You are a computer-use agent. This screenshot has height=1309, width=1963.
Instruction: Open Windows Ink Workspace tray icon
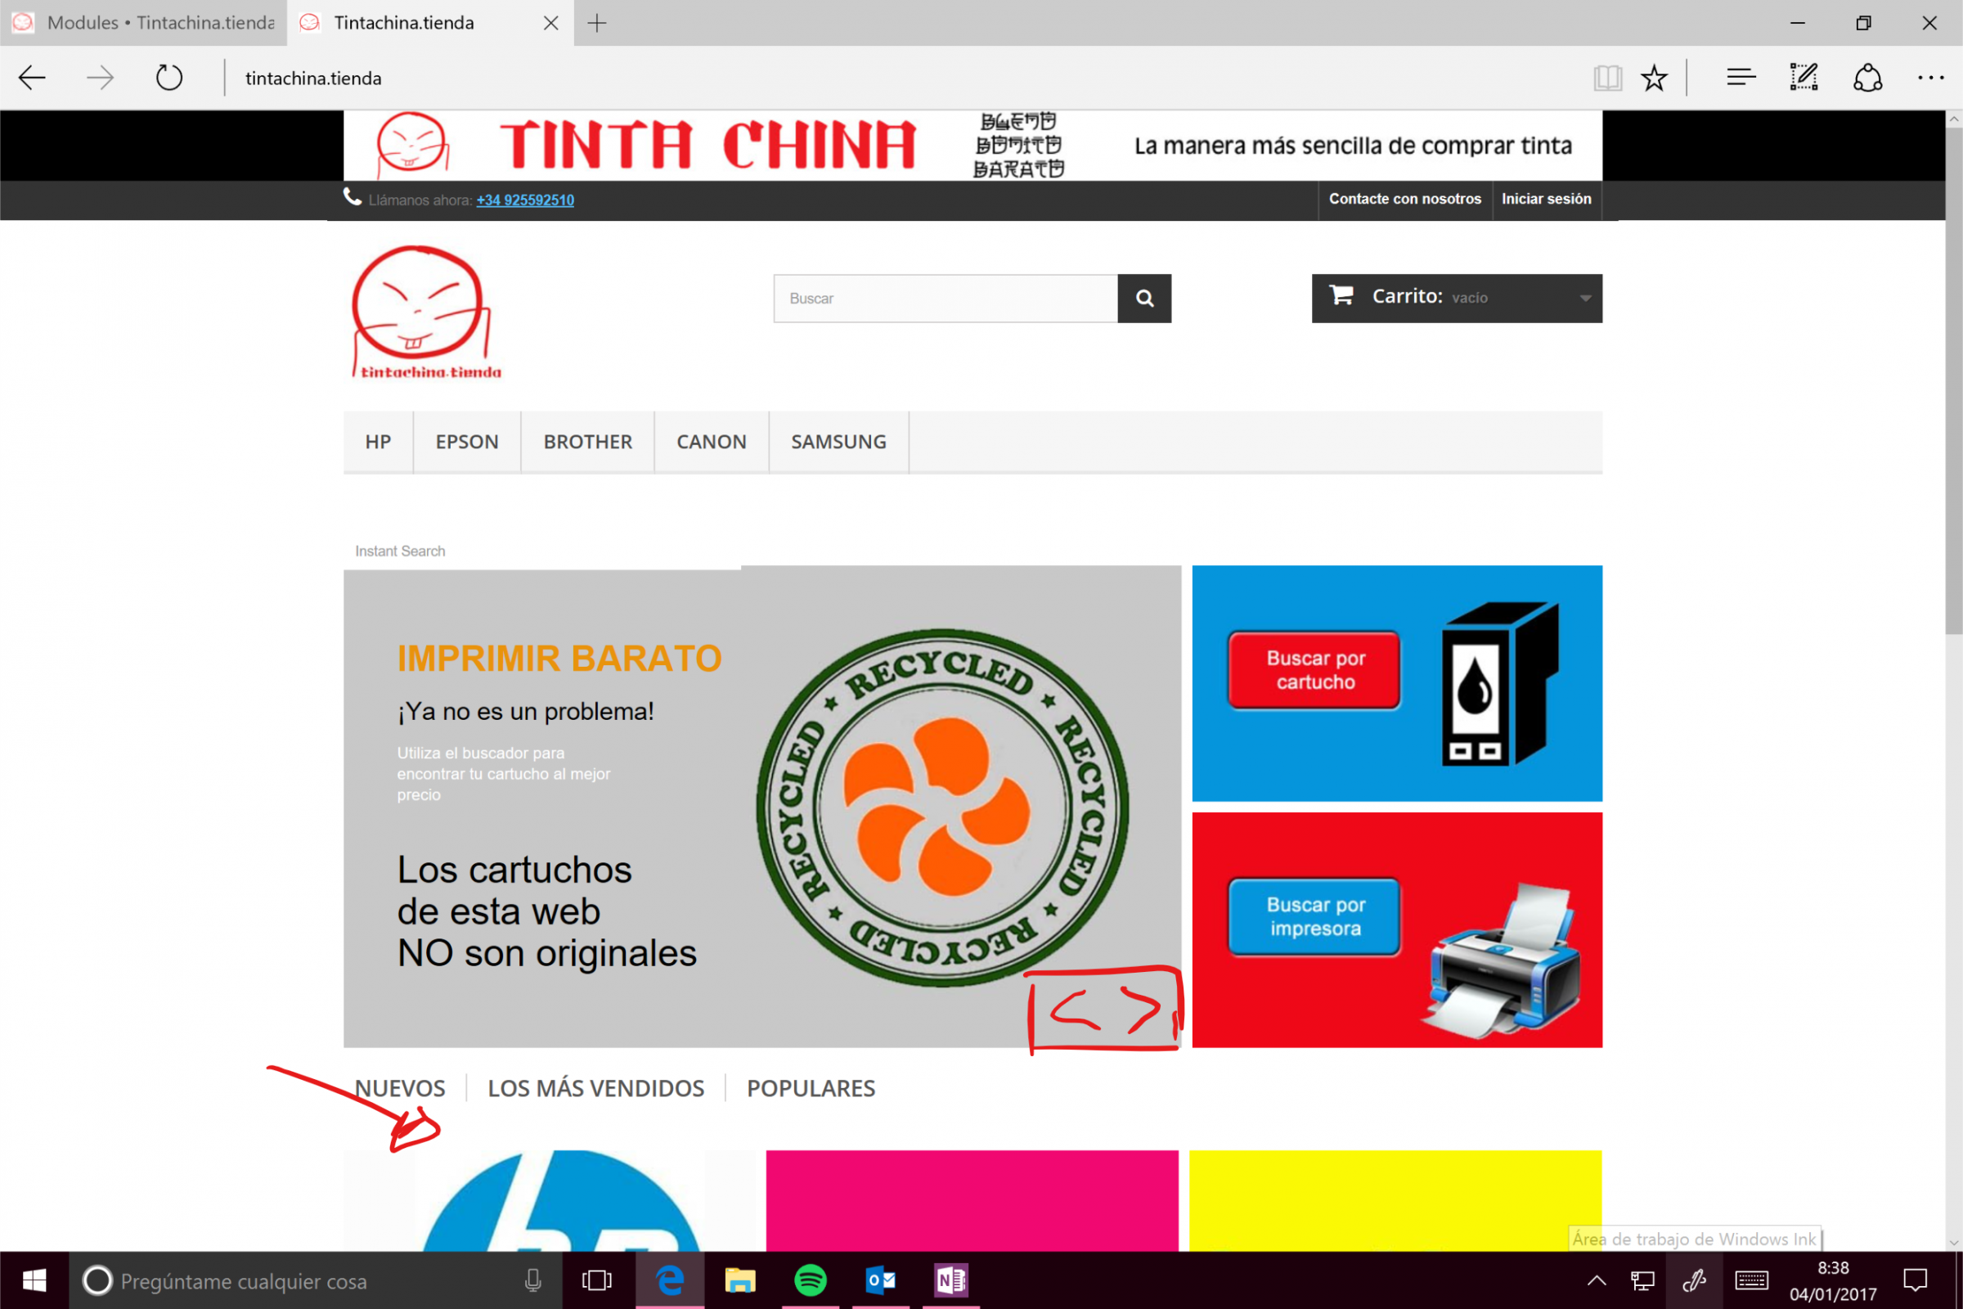(x=1693, y=1280)
